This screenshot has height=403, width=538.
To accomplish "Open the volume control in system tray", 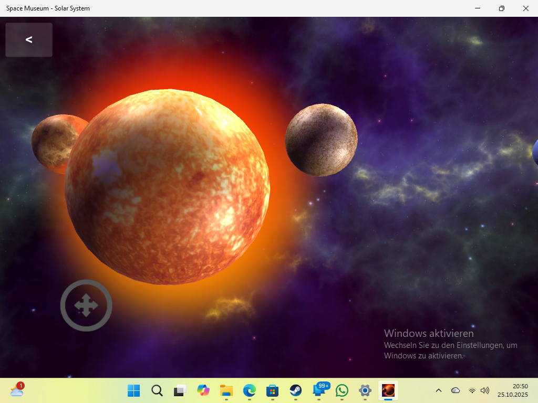I will click(x=485, y=390).
